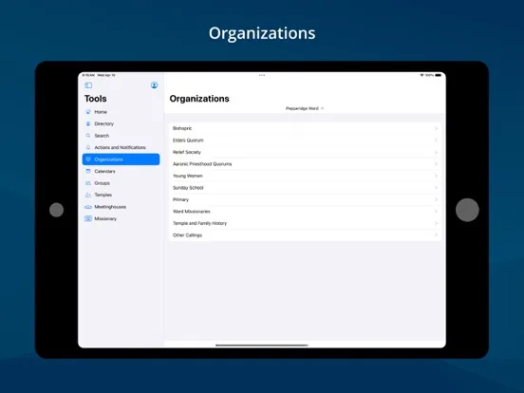Click the Directory person icon
The height and width of the screenshot is (393, 524).
88,123
